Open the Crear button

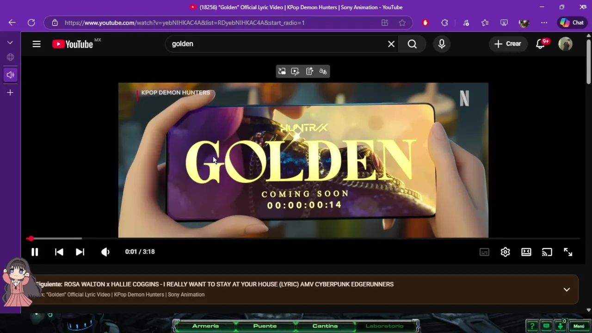pos(508,44)
